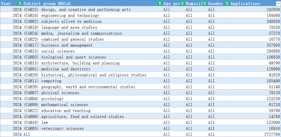The image size is (281, 137).
Task: Select cell '(CAH03) biological and sport sciences'
Action: pyautogui.click(x=92, y=57)
